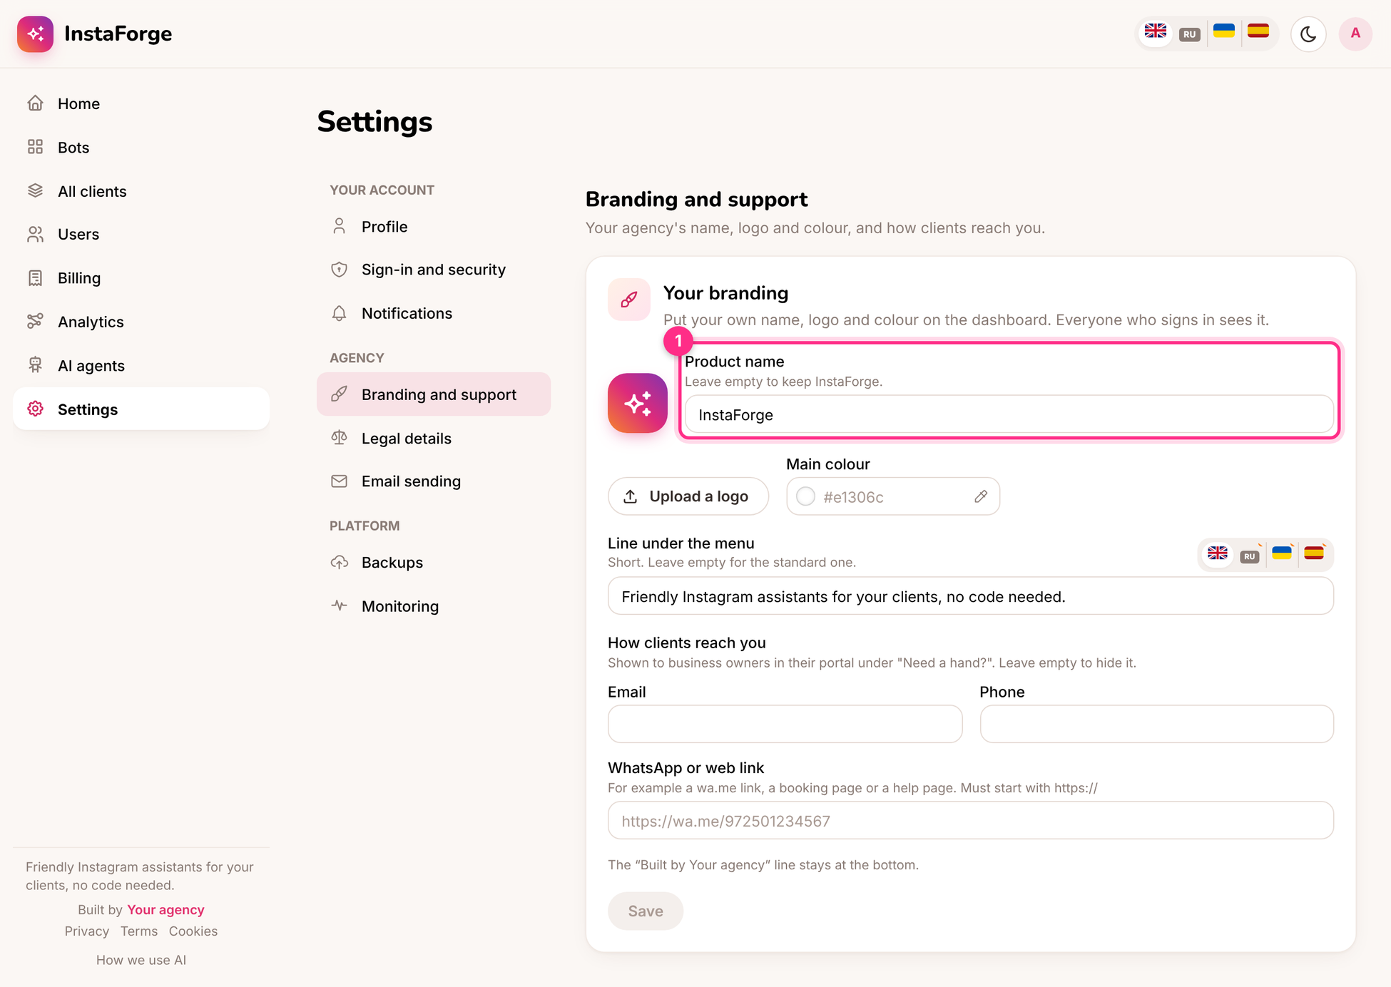Image resolution: width=1391 pixels, height=987 pixels.
Task: Choose Ukrainian flag in top header
Action: point(1224,32)
